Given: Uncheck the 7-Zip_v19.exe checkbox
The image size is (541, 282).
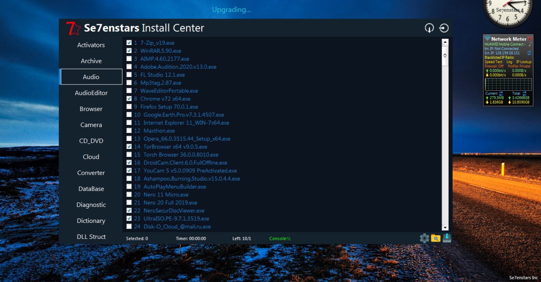Looking at the screenshot, I should [129, 43].
